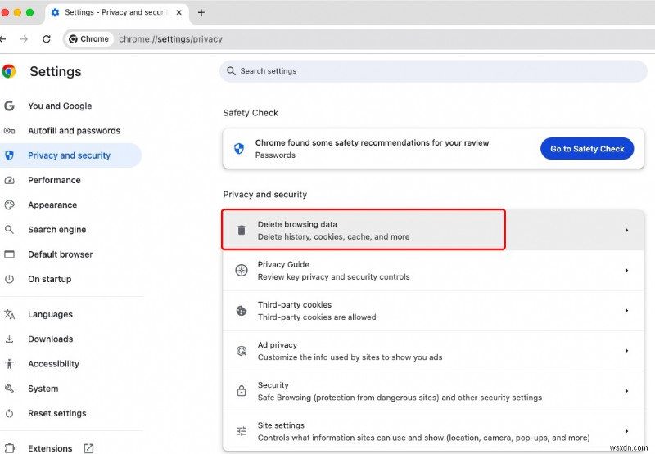Click the person icon for Accessibility
The height and width of the screenshot is (454, 655).
pyautogui.click(x=9, y=364)
